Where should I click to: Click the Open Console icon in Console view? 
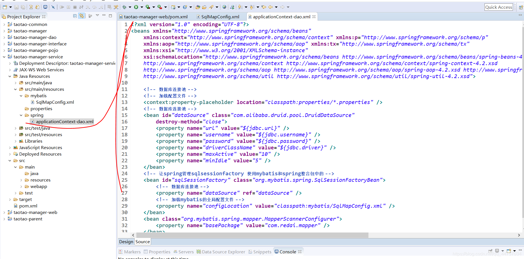tap(509, 251)
